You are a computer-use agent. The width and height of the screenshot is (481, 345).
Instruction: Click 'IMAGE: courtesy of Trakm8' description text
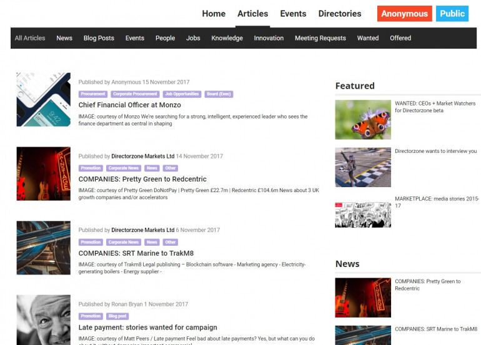192,268
